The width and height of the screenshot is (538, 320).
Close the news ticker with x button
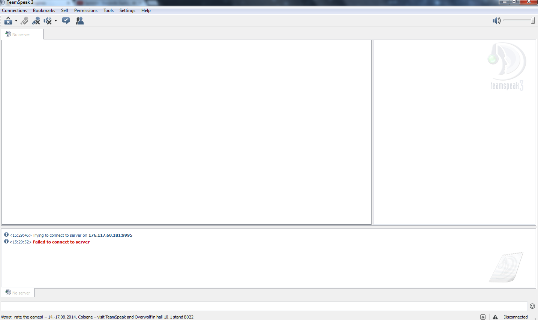click(483, 317)
